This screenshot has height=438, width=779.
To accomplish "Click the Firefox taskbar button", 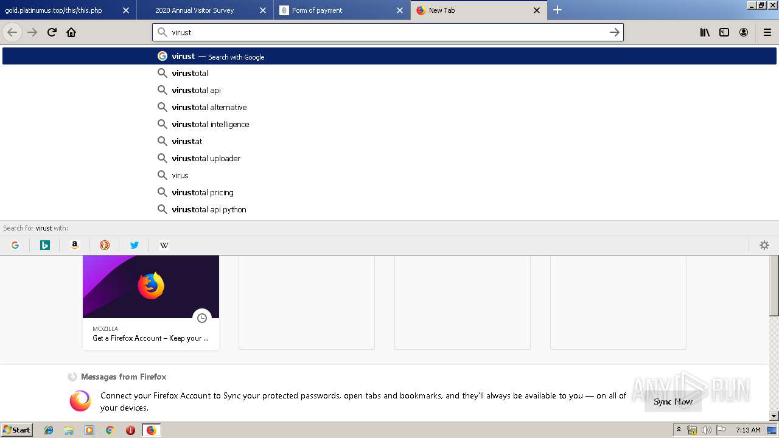I will [x=151, y=430].
